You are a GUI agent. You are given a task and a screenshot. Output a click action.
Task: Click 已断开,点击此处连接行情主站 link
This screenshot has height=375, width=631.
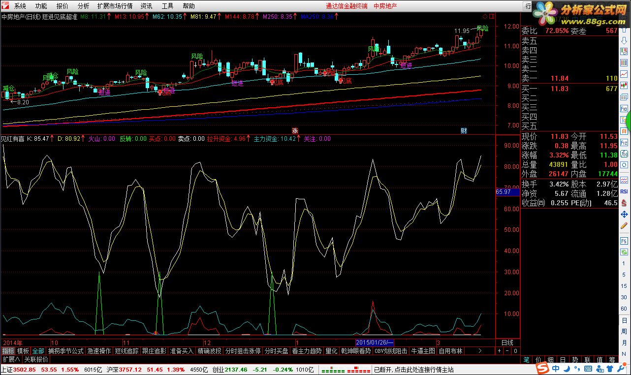[414, 370]
